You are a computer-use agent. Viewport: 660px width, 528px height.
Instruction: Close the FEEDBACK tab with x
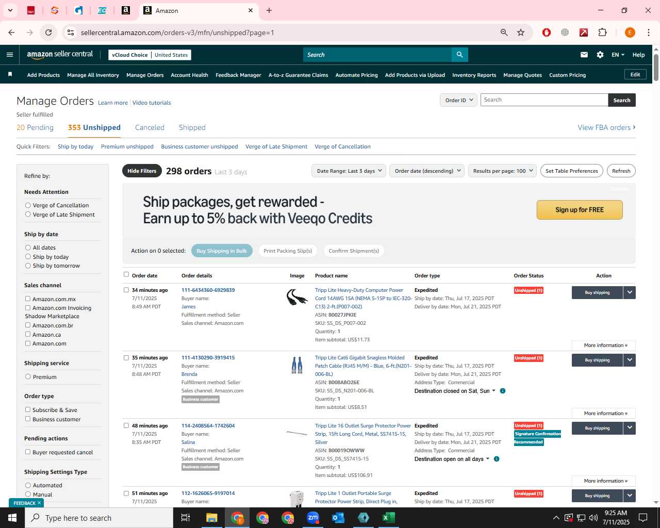(x=39, y=503)
